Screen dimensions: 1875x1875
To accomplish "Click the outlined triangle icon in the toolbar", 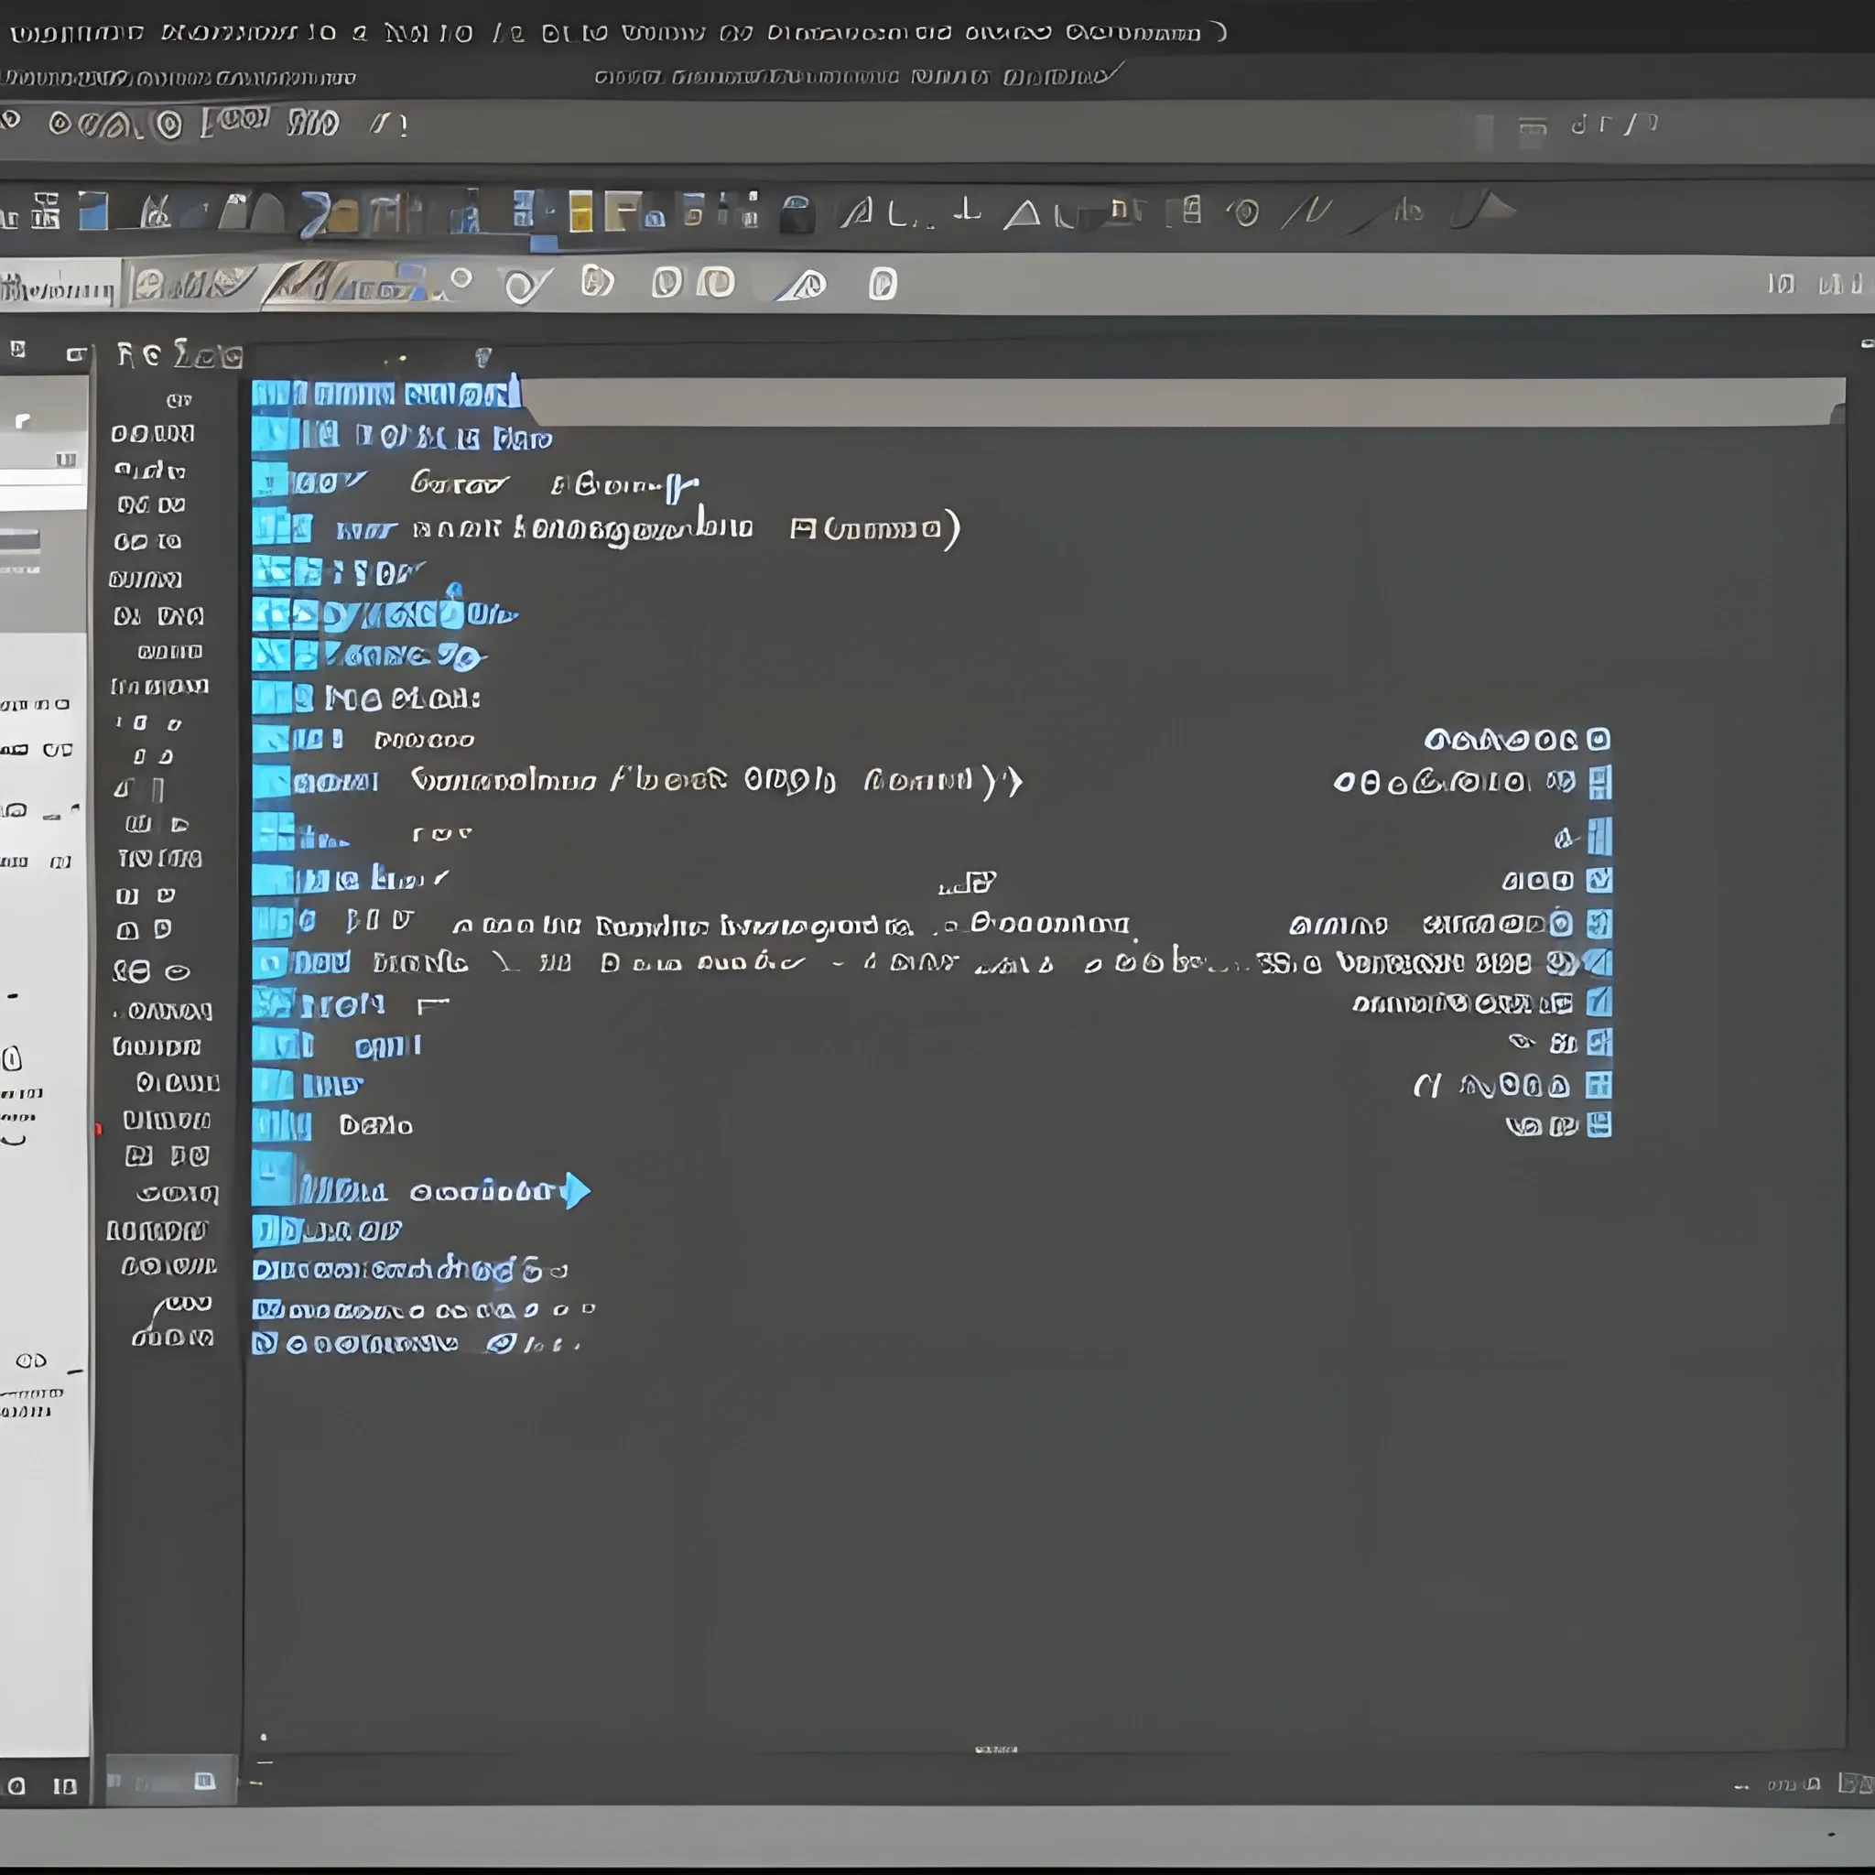I will 1021,214.
